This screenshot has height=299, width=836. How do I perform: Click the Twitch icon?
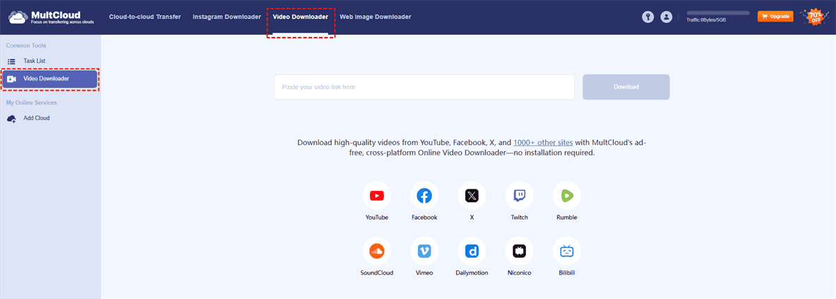click(519, 197)
